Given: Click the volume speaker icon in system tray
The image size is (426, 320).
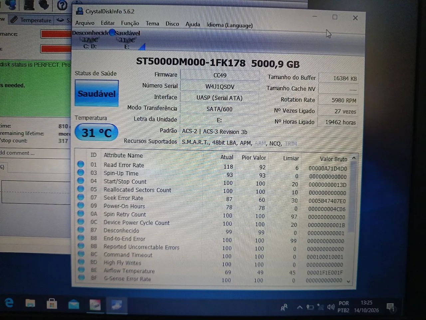Looking at the screenshot, I should tap(330, 307).
